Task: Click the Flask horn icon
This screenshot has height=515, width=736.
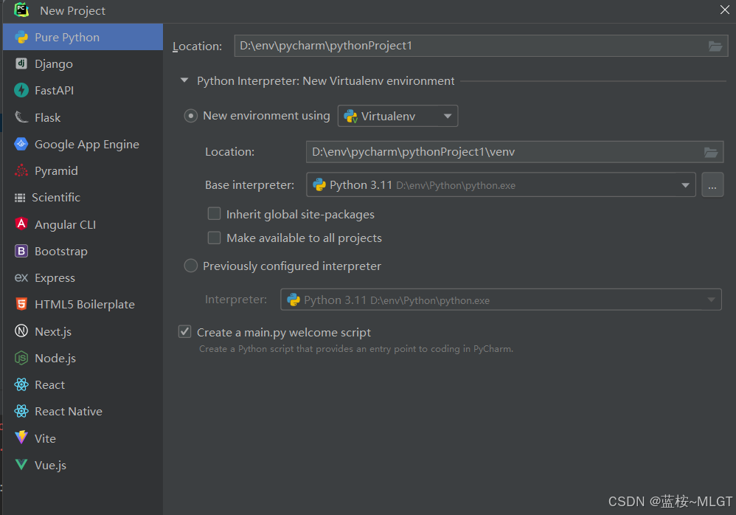Action: (21, 117)
